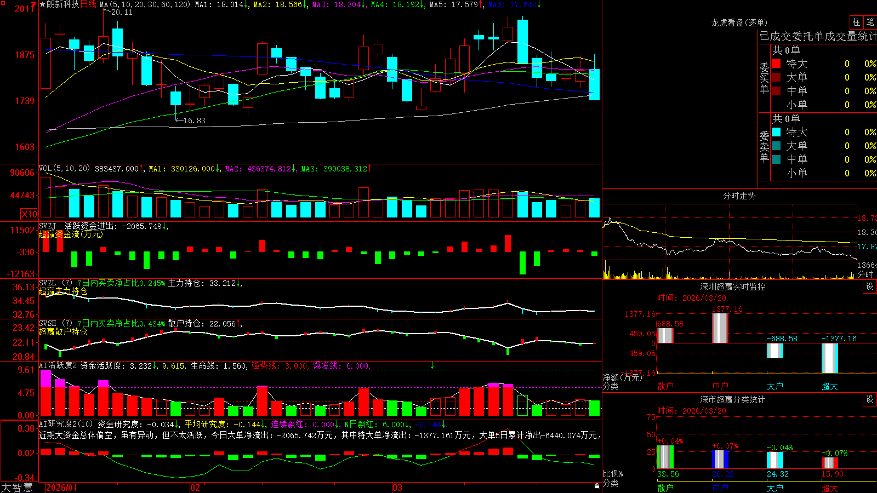Select 大户 category in 深圳超赢实时监控
This screenshot has width=877, height=493.
coord(775,386)
